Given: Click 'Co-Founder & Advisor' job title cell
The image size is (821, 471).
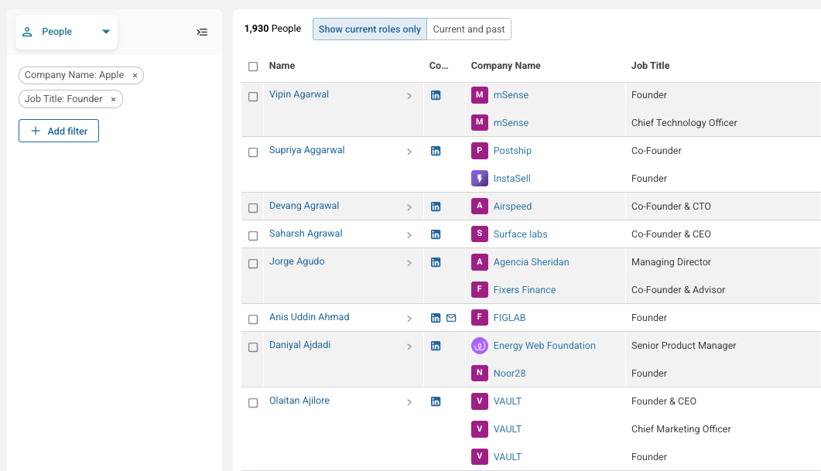Looking at the screenshot, I should tap(678, 290).
